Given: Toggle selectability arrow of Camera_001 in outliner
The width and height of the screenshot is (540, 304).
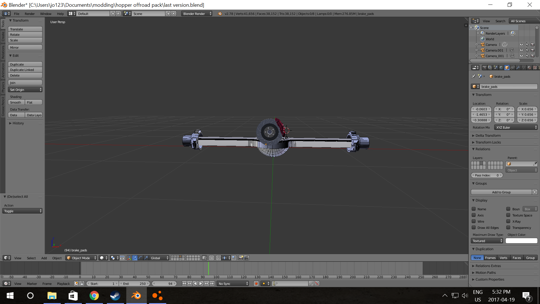Looking at the screenshot, I should click(527, 56).
